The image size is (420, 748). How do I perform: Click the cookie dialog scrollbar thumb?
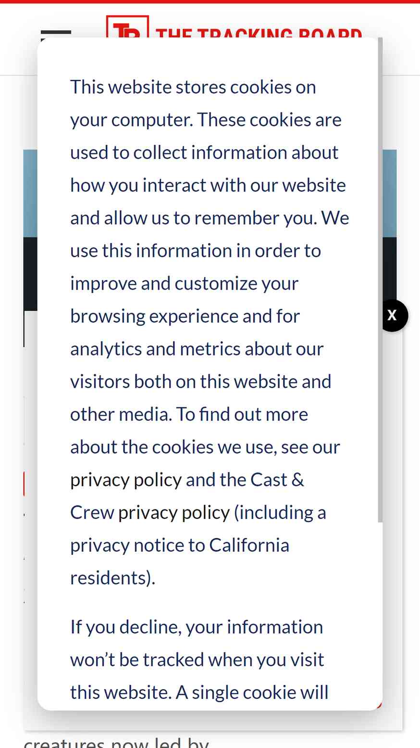[x=380, y=280]
